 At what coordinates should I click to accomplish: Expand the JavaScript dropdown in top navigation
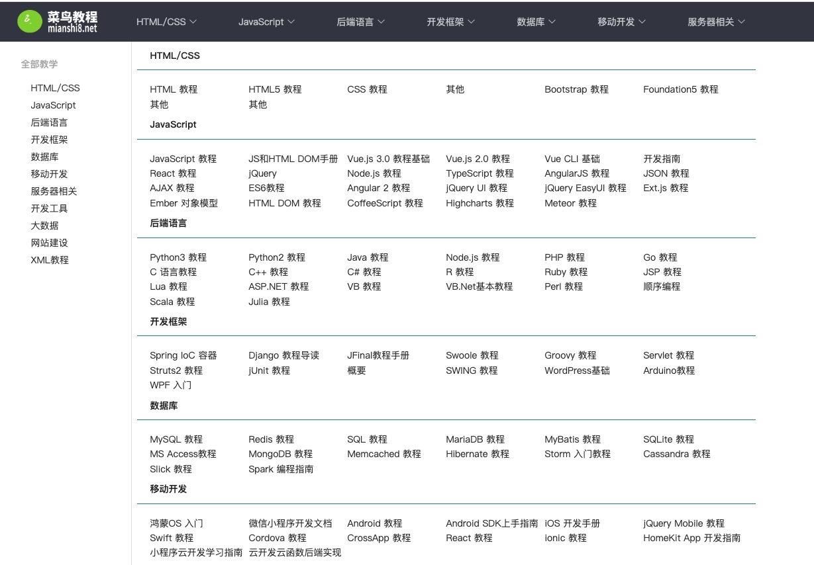(267, 22)
